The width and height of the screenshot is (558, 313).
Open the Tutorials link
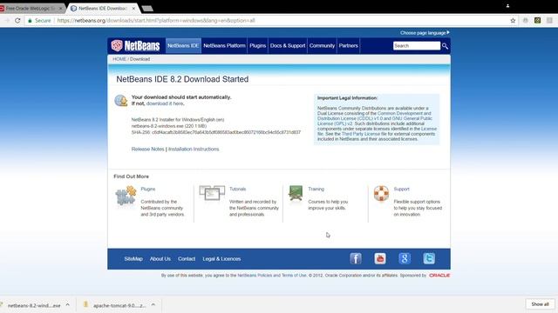238,190
